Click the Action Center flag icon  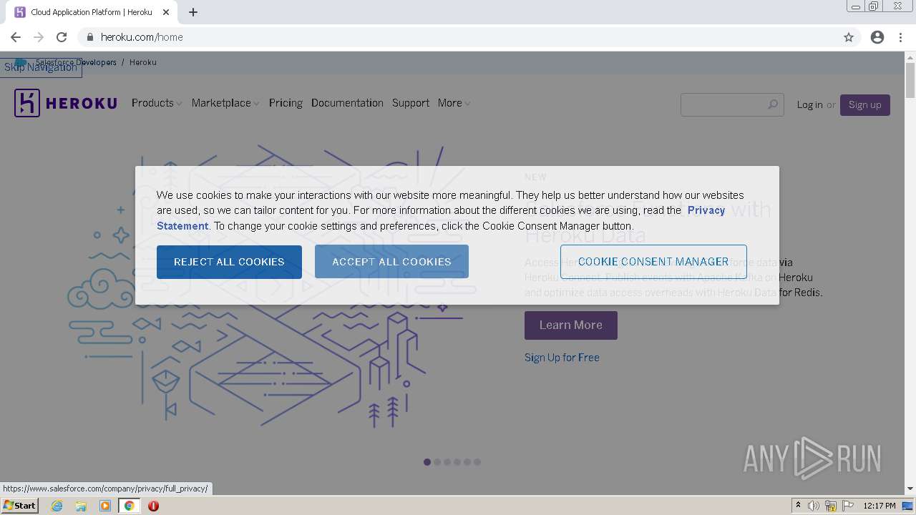[847, 506]
